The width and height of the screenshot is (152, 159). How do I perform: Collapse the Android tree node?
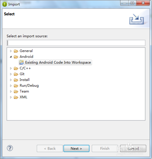[11, 57]
